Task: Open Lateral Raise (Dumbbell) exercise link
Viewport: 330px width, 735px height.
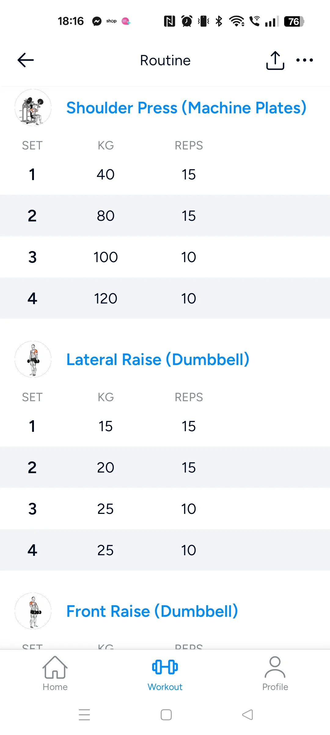Action: (x=158, y=360)
